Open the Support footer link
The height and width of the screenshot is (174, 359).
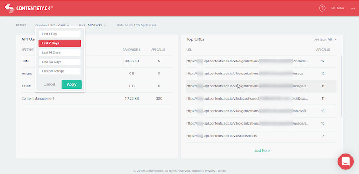tap(197, 171)
